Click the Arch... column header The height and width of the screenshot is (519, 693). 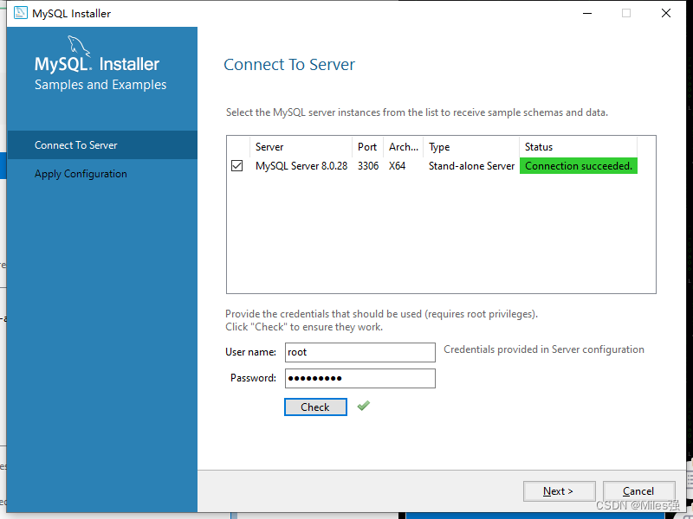[x=403, y=147]
